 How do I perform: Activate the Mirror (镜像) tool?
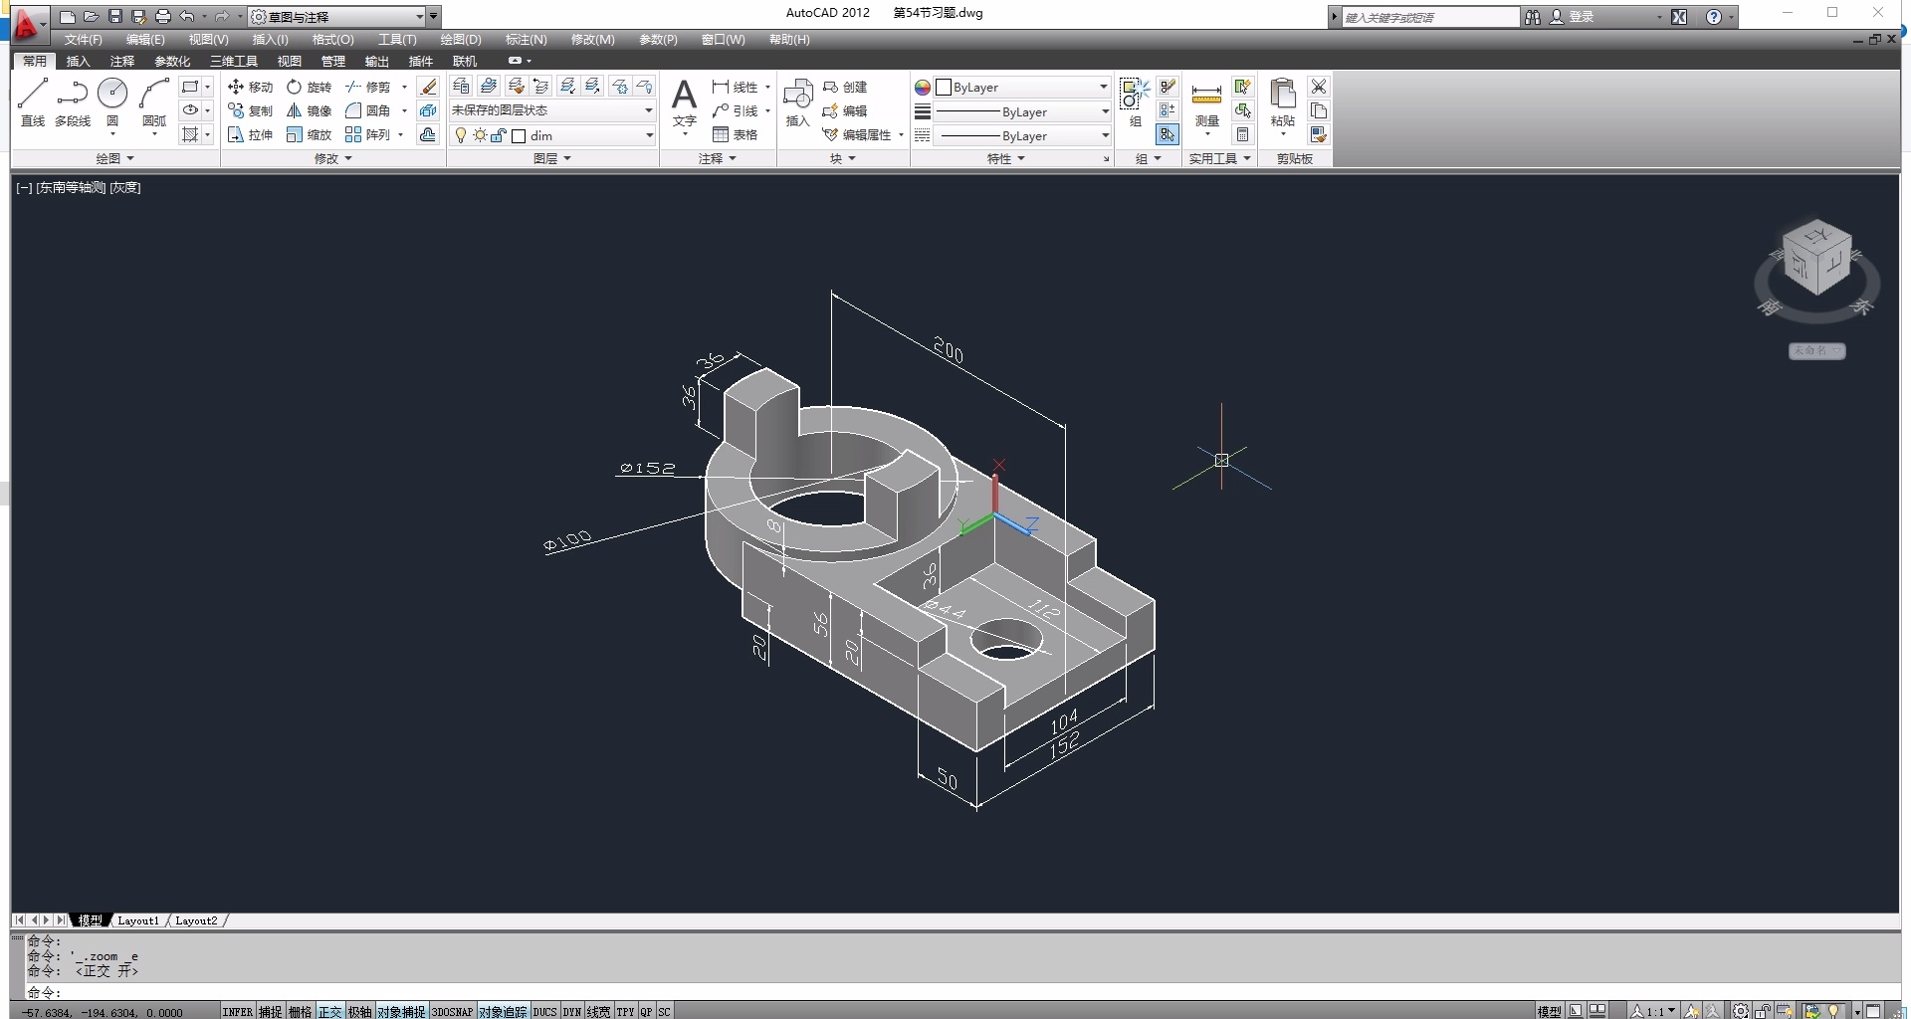[309, 110]
